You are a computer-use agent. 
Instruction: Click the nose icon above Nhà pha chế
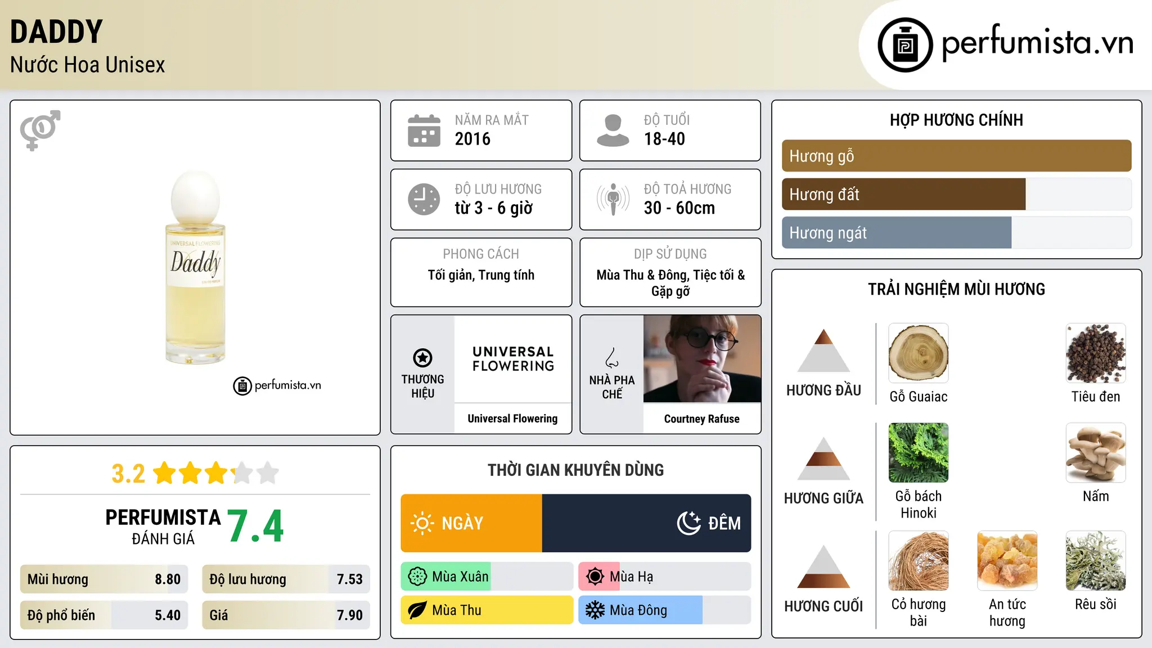pyautogui.click(x=611, y=358)
